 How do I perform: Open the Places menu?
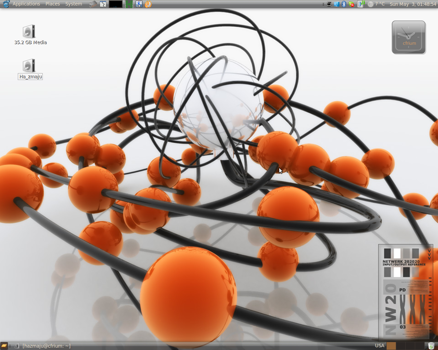(53, 4)
